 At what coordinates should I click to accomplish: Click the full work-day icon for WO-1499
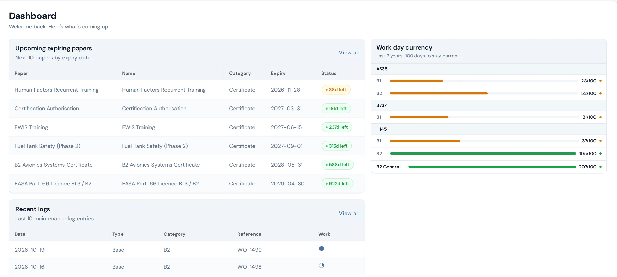tap(322, 248)
